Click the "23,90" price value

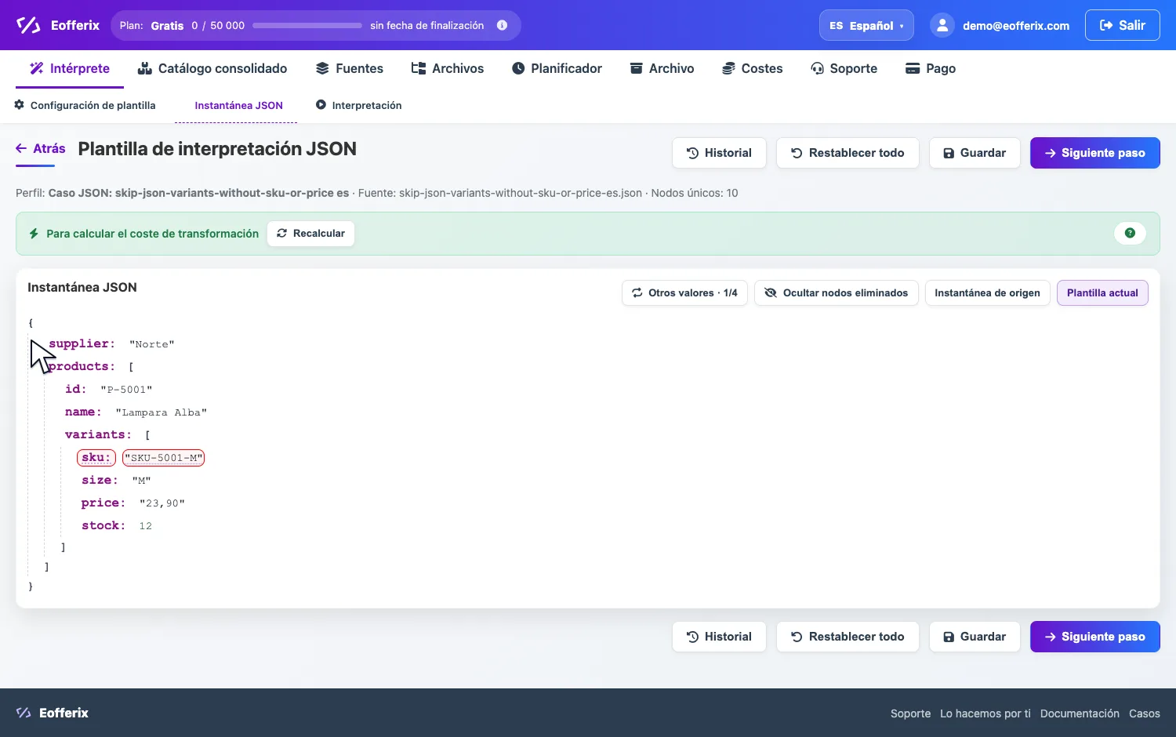[x=162, y=503]
